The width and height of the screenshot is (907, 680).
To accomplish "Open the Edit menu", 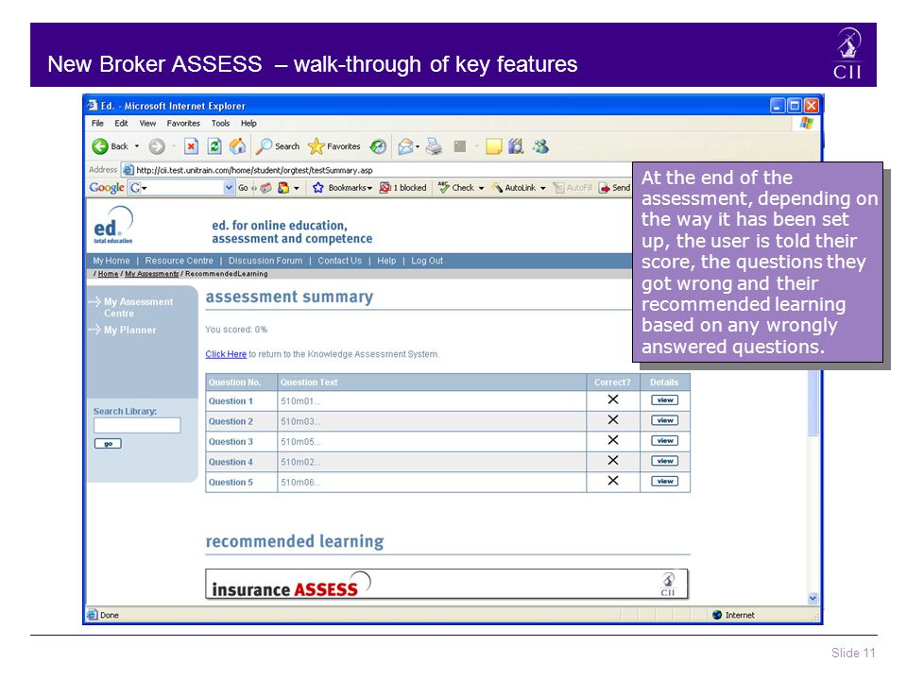I will (x=121, y=123).
